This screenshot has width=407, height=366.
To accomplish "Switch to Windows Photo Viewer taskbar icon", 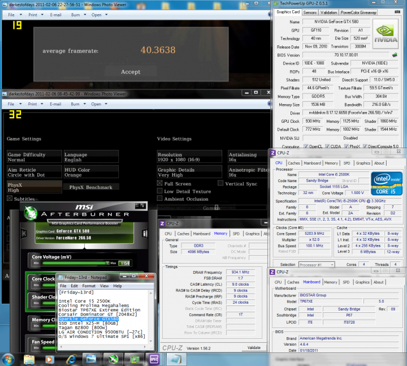I will coord(91,360).
